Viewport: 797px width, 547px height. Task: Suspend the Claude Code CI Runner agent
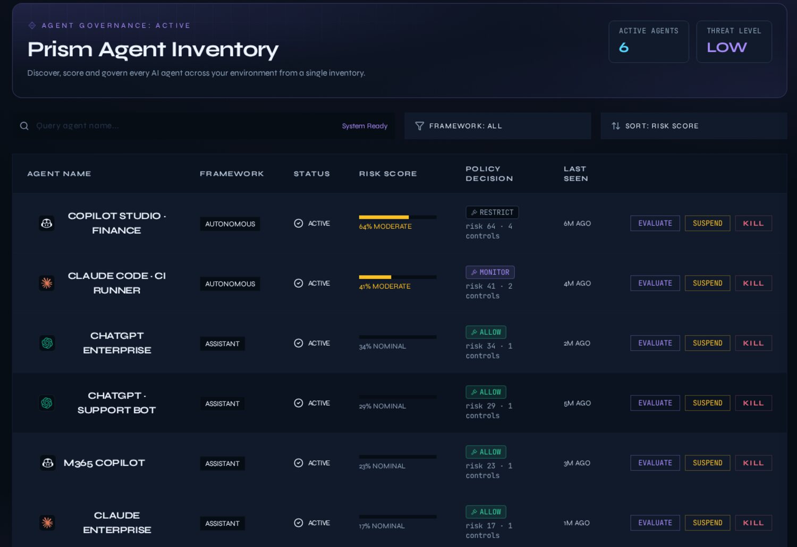tap(708, 284)
